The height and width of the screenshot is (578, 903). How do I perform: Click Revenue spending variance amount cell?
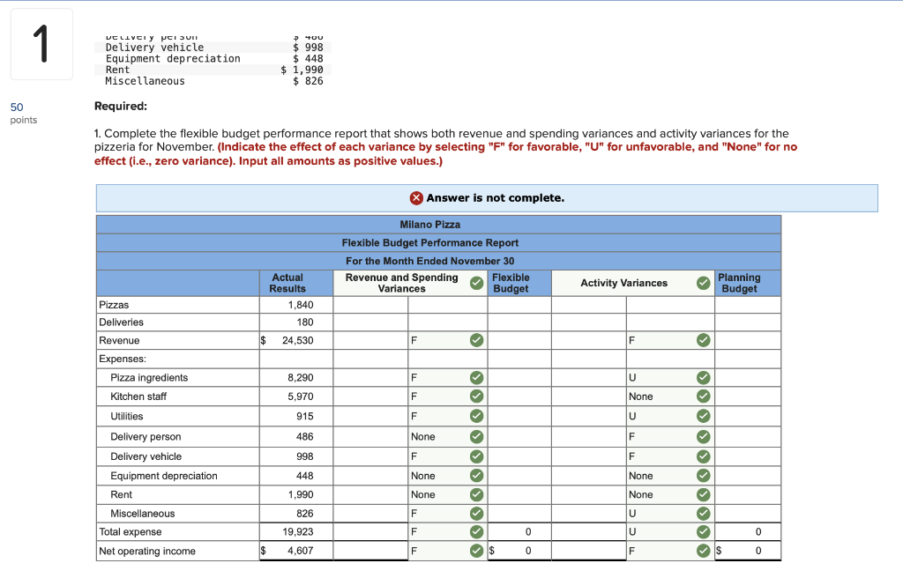(371, 340)
